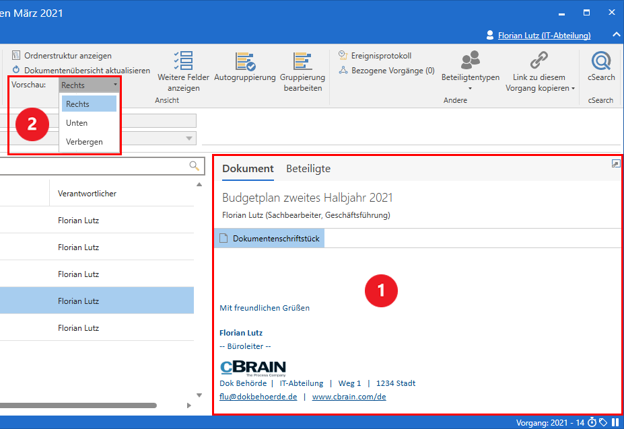Switch to the Beteiligte tab
Screen dimensions: 624x429
[x=308, y=169]
